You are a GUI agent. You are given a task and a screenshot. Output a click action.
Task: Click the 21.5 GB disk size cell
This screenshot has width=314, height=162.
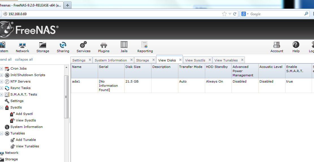138,85
